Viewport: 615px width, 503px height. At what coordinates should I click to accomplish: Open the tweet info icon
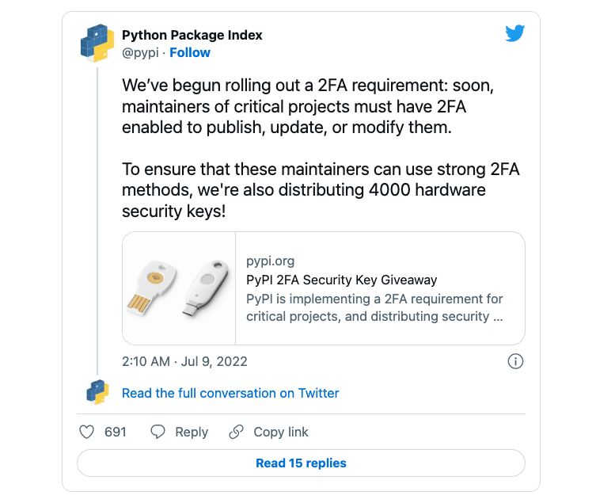click(x=514, y=361)
